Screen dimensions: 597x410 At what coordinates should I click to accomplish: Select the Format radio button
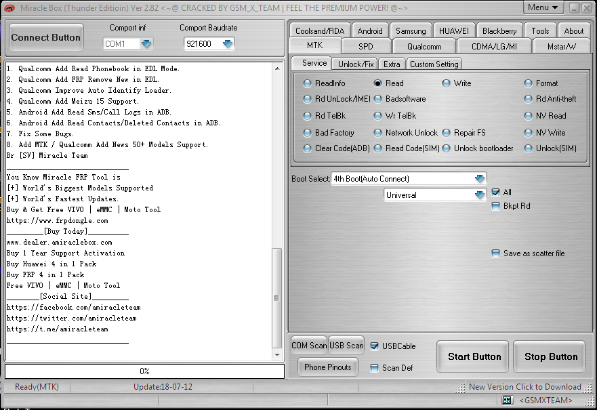click(528, 83)
